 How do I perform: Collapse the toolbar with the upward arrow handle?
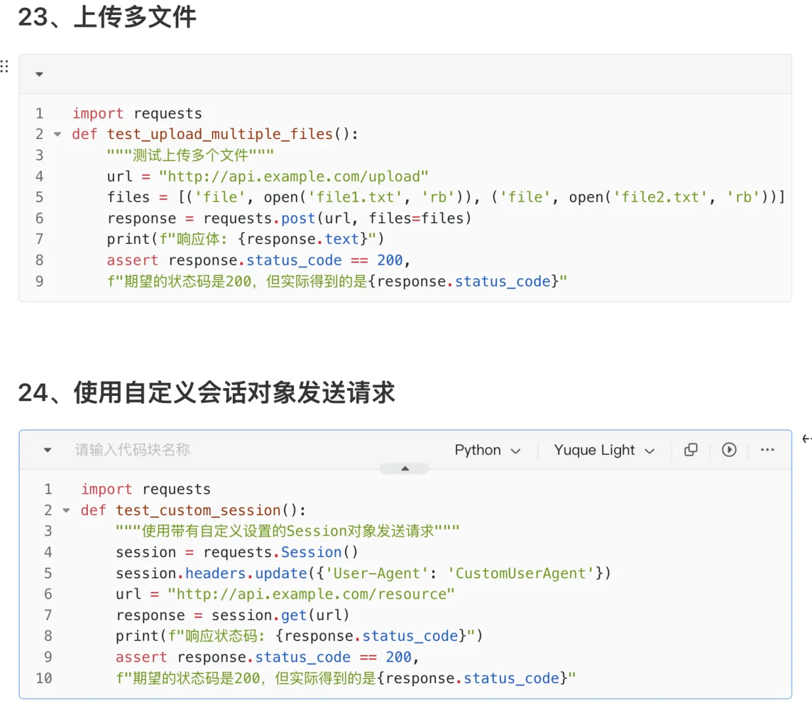point(405,469)
